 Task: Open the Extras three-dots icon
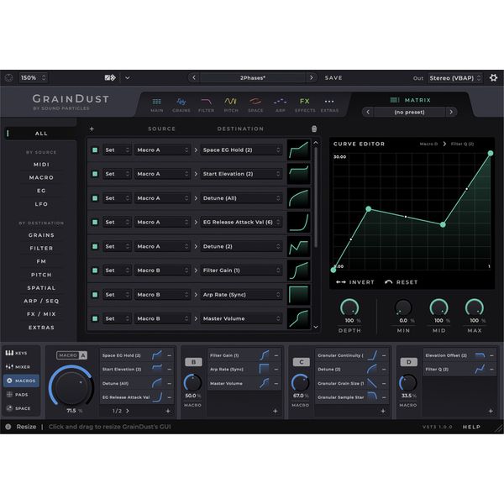coord(329,102)
